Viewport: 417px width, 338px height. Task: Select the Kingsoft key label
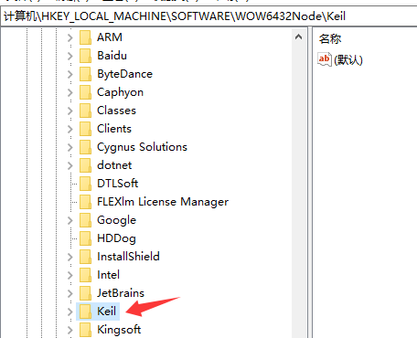click(119, 330)
